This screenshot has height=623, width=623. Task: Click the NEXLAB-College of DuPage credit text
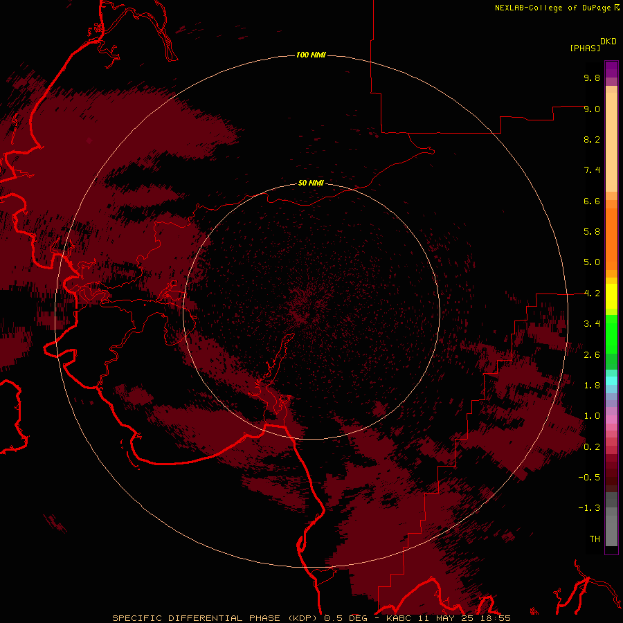[552, 8]
